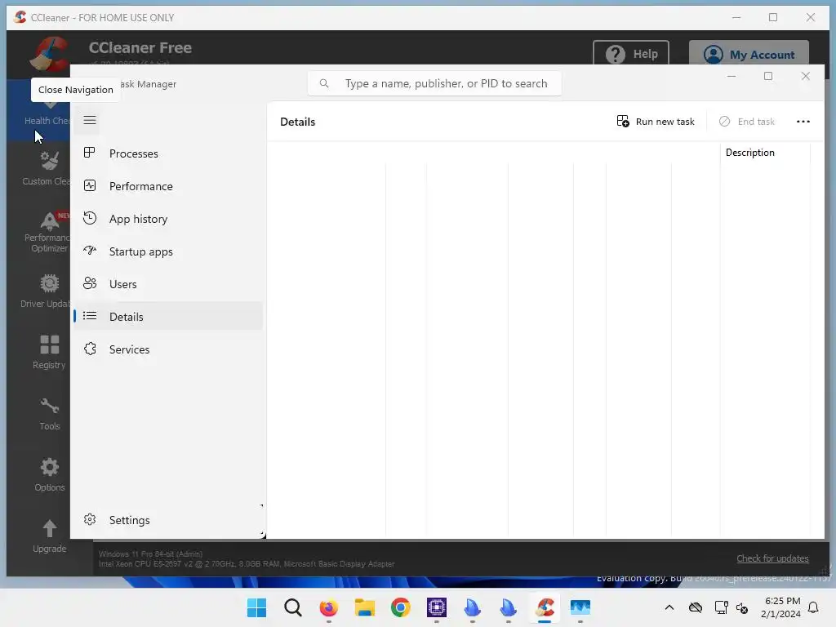This screenshot has height=627, width=836.
Task: Open notification center bell
Action: click(813, 607)
